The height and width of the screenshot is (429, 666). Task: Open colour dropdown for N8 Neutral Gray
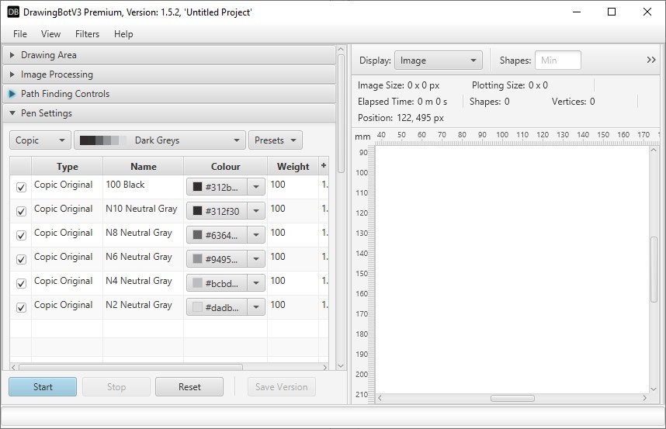(x=256, y=234)
